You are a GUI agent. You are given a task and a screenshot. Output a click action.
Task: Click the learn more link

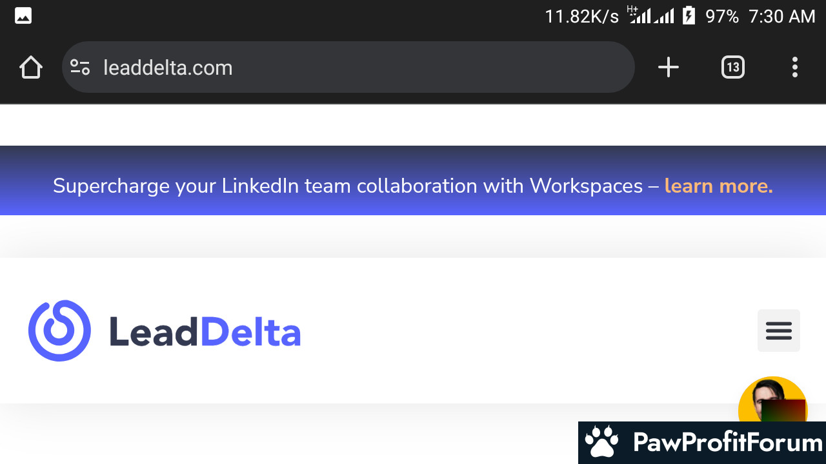tap(718, 186)
